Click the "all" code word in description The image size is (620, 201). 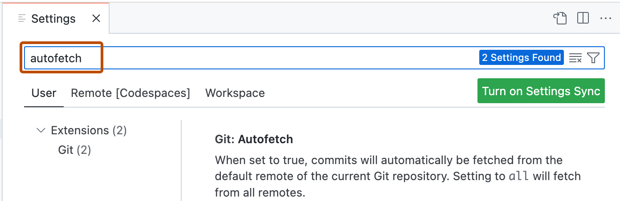click(x=519, y=176)
